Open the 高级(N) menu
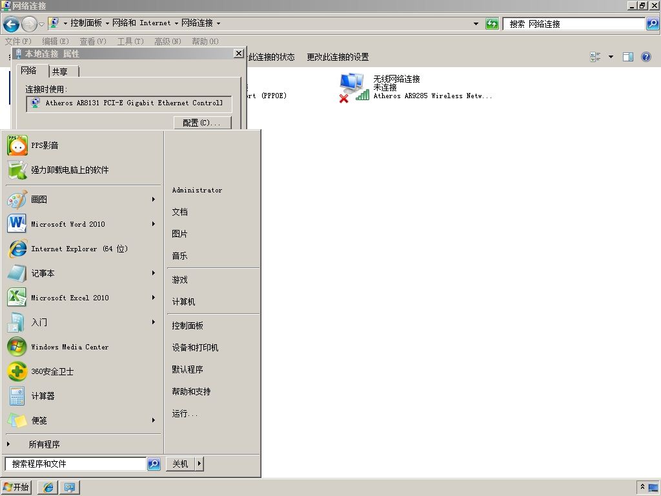 point(167,41)
